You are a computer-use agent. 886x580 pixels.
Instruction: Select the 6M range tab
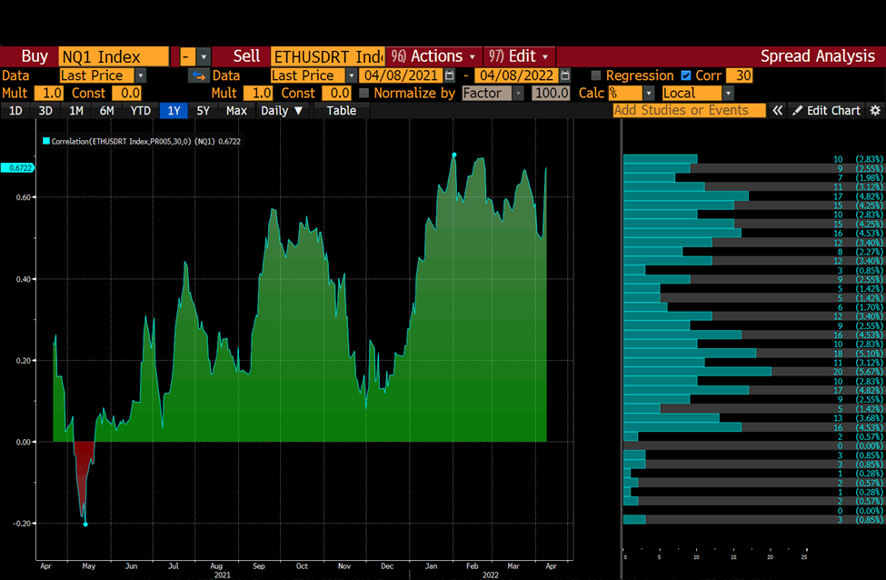107,110
